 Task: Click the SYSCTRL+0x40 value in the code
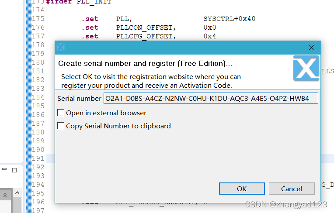click(229, 19)
